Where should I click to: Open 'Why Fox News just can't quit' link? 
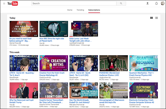tap(21, 101)
